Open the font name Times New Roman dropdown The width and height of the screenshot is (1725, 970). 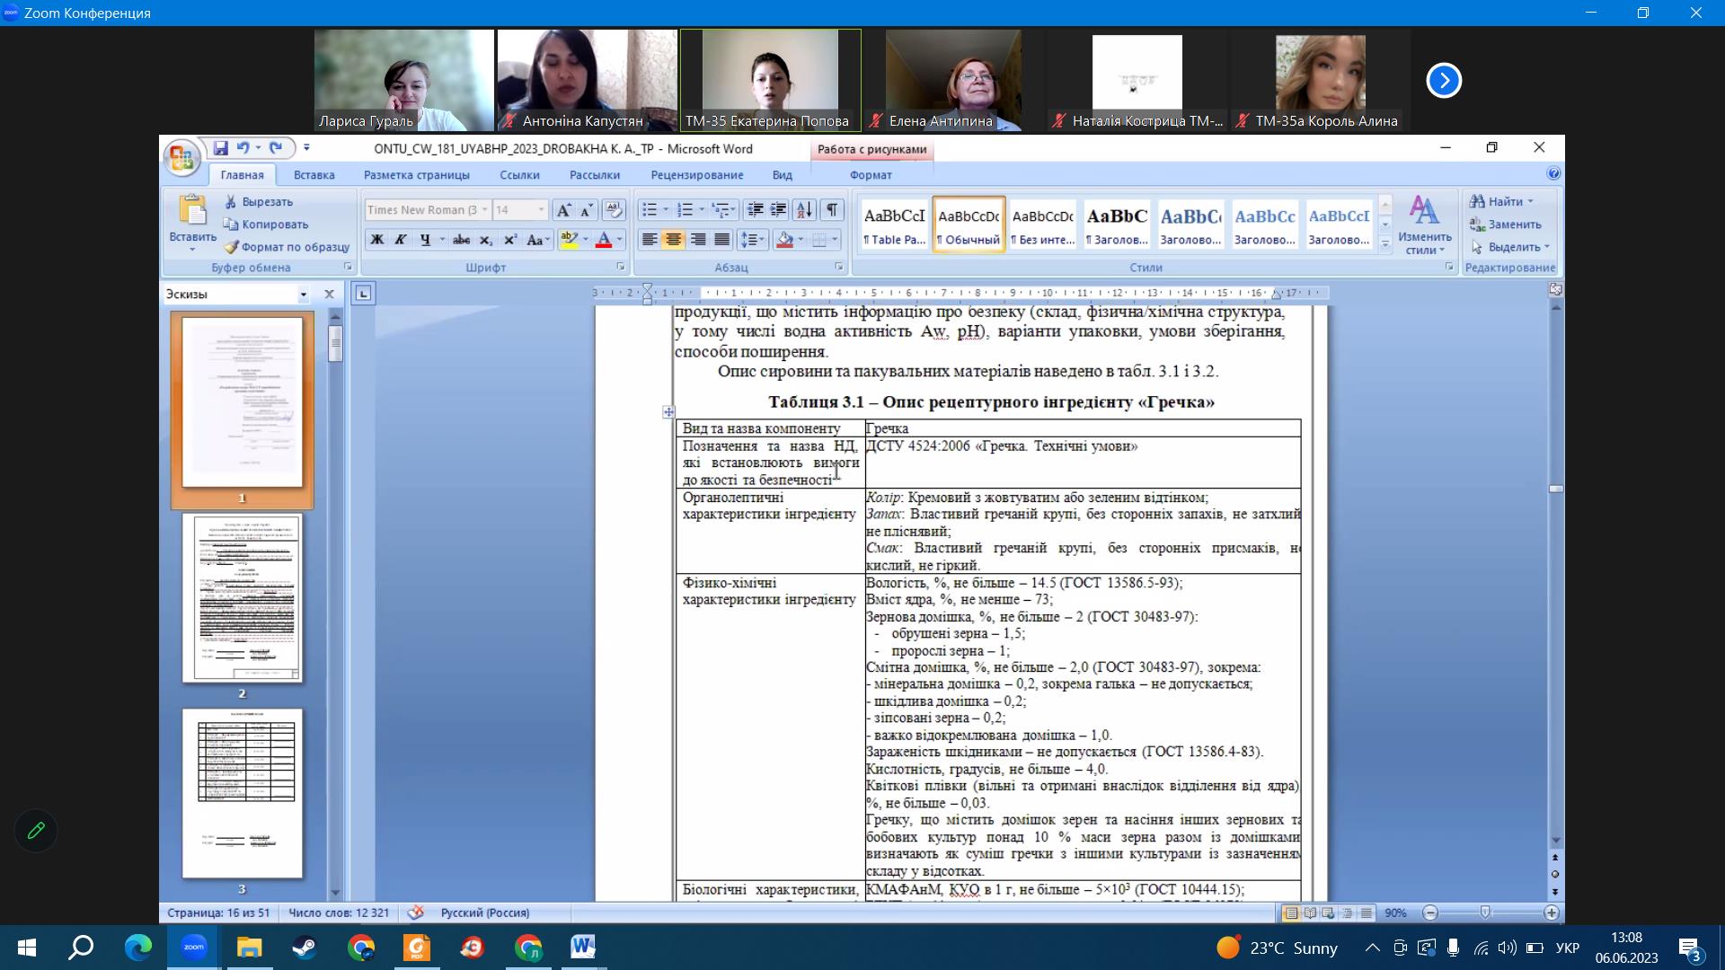484,210
